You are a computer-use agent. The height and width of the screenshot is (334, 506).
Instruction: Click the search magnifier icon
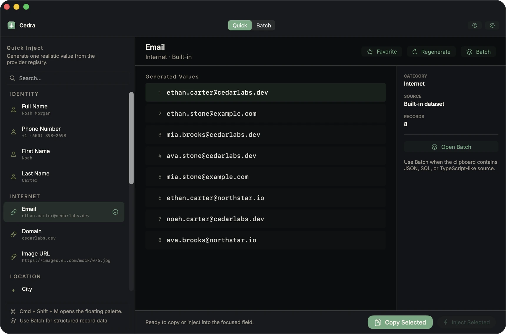point(12,78)
